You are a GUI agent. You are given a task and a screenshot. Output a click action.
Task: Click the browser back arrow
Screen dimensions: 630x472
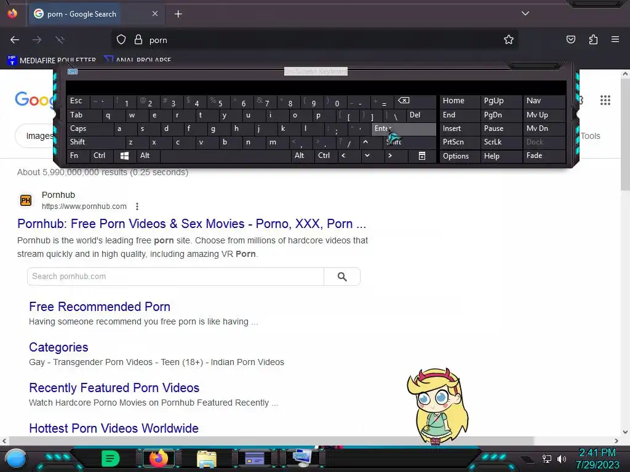coord(15,40)
